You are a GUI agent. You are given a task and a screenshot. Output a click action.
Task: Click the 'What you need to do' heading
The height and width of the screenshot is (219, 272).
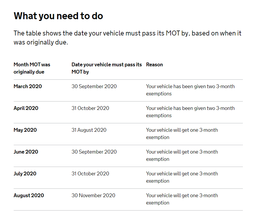(58, 16)
